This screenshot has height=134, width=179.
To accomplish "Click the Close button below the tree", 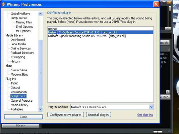I will [24, 117].
